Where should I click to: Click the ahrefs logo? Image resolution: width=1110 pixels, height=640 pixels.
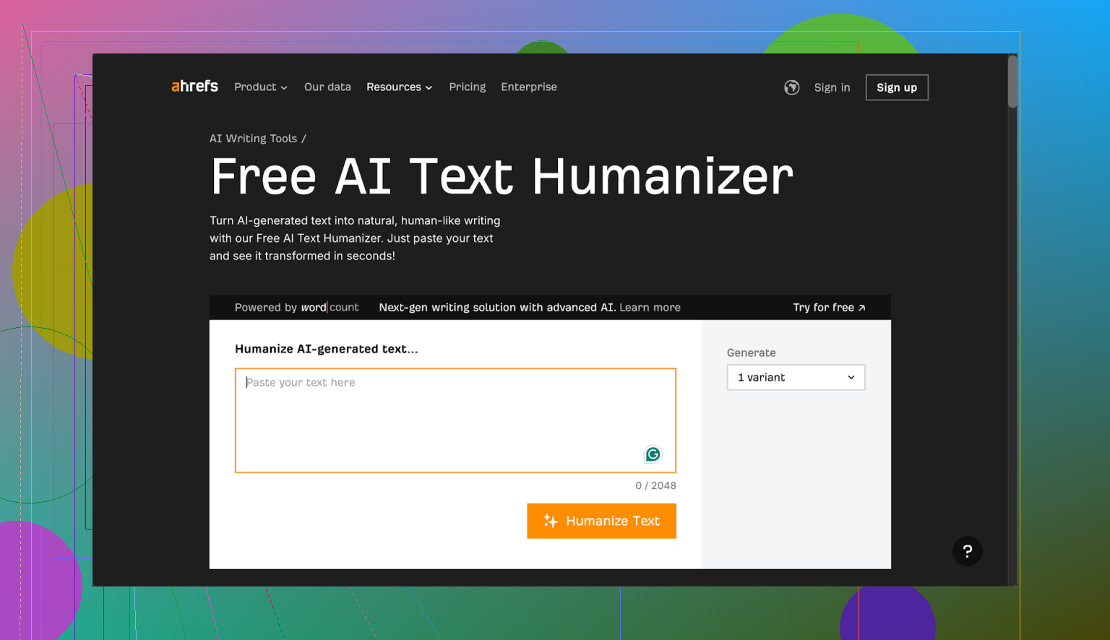click(x=194, y=87)
